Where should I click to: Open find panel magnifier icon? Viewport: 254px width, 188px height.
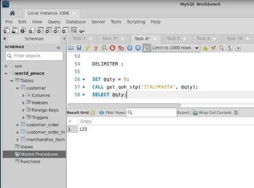coord(221,48)
